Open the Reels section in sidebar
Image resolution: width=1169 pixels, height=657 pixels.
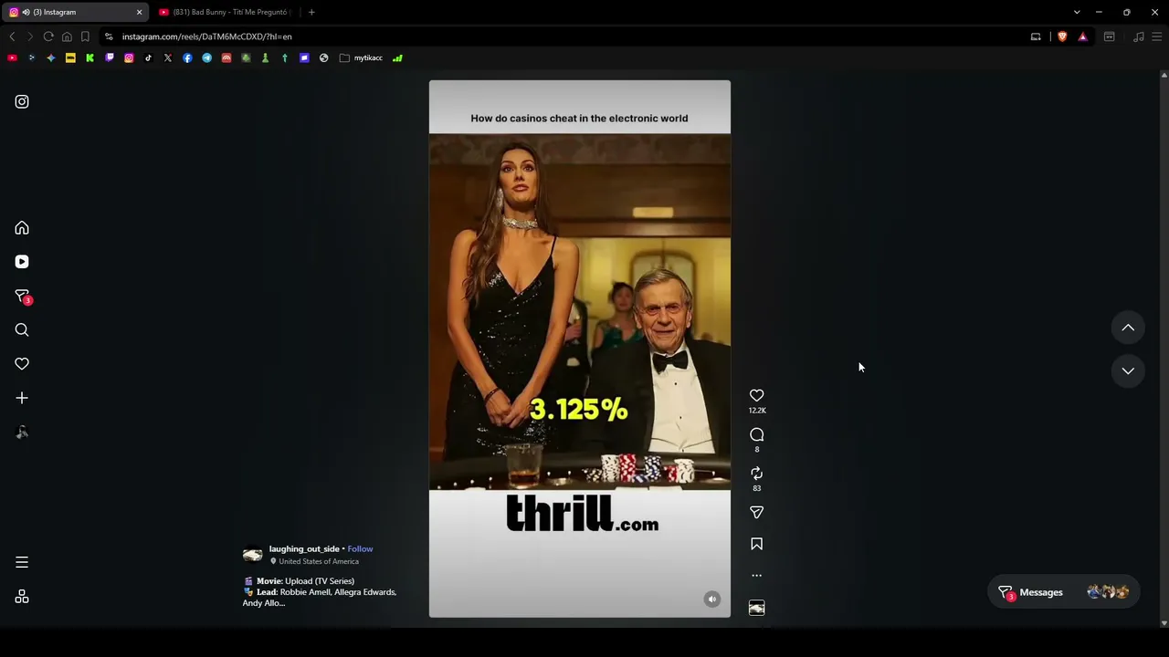[22, 262]
